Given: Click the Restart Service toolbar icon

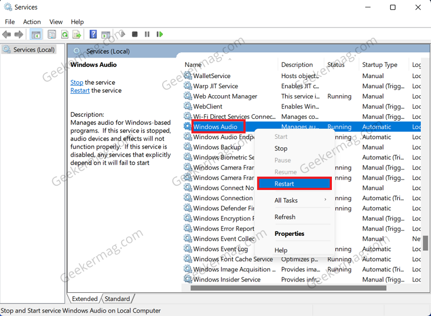Looking at the screenshot, I should click(159, 34).
